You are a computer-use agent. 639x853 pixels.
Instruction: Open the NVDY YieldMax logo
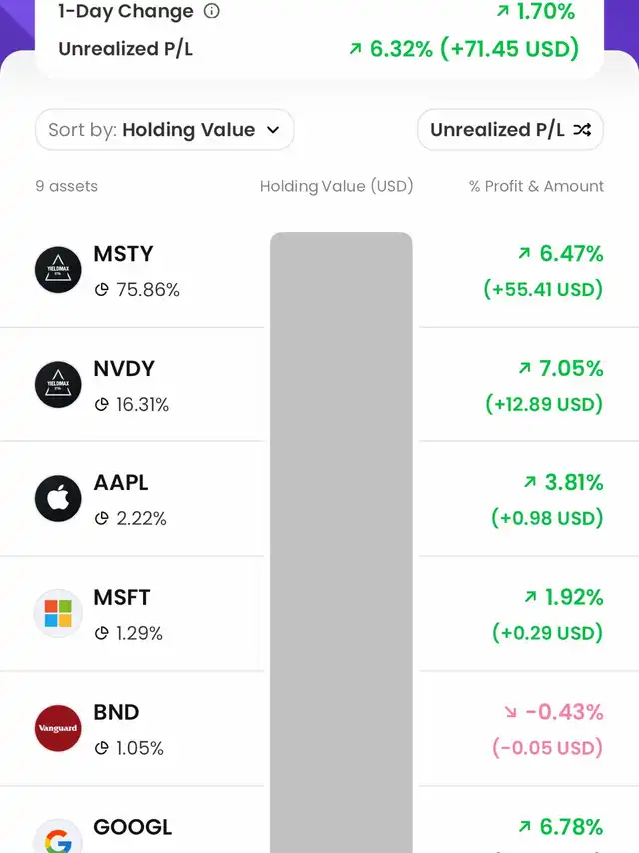(58, 385)
